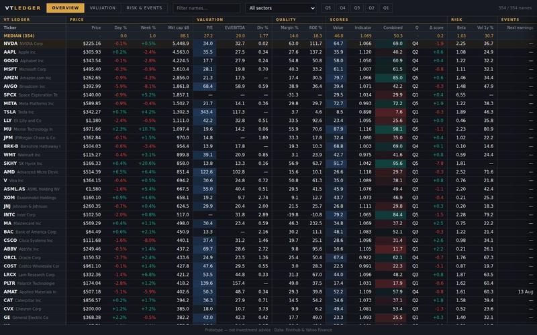Viewport: 537px width, 335px height.
Task: Select the GOOG Alphabet Inc row
Action: [268, 61]
